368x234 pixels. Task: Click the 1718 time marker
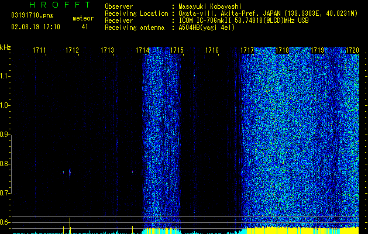(x=282, y=50)
